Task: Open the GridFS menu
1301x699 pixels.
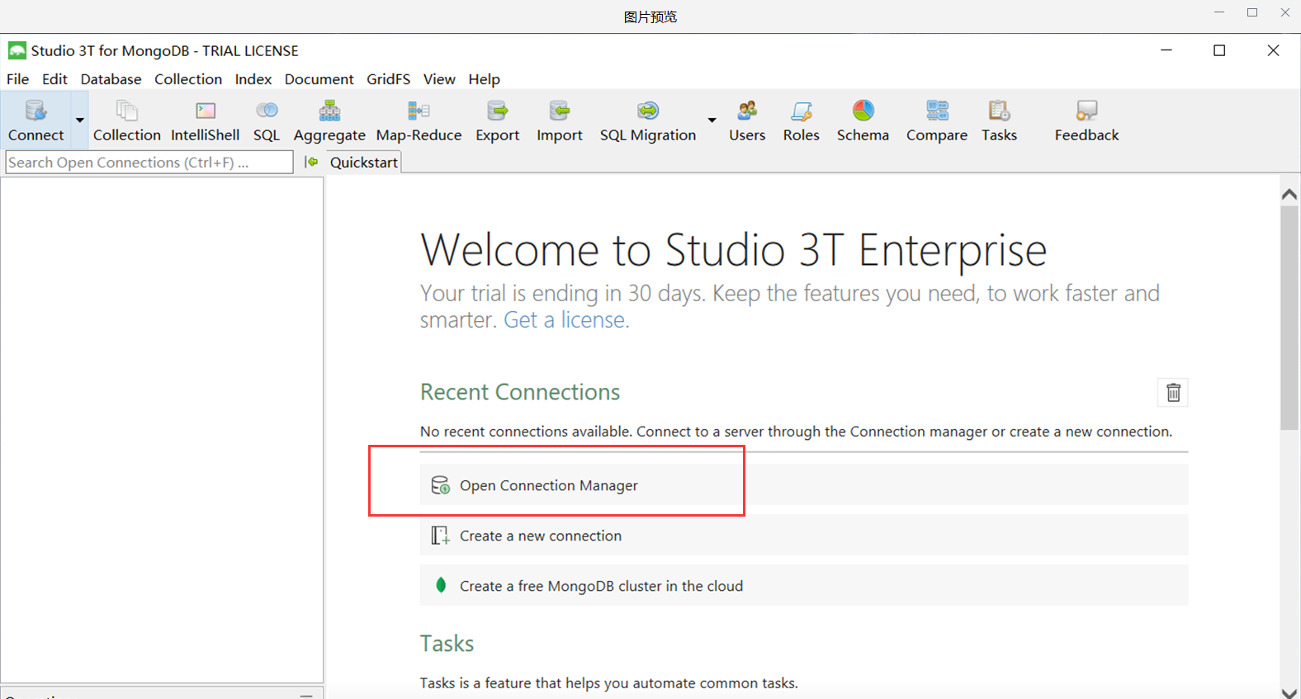Action: (x=388, y=79)
